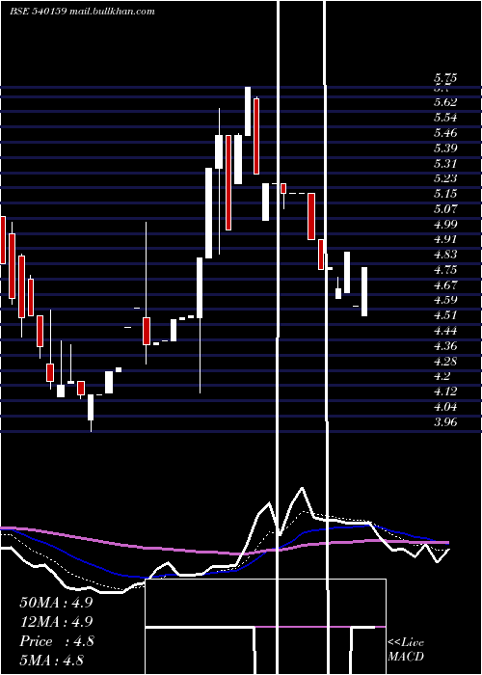Click the 4.83 price axis label
This screenshot has height=675, width=482.
click(445, 255)
